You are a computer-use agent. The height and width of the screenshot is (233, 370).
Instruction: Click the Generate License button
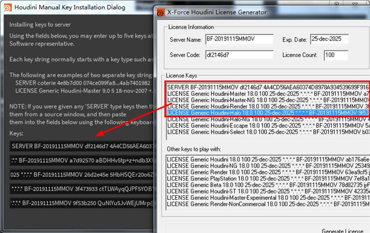click(343, 231)
